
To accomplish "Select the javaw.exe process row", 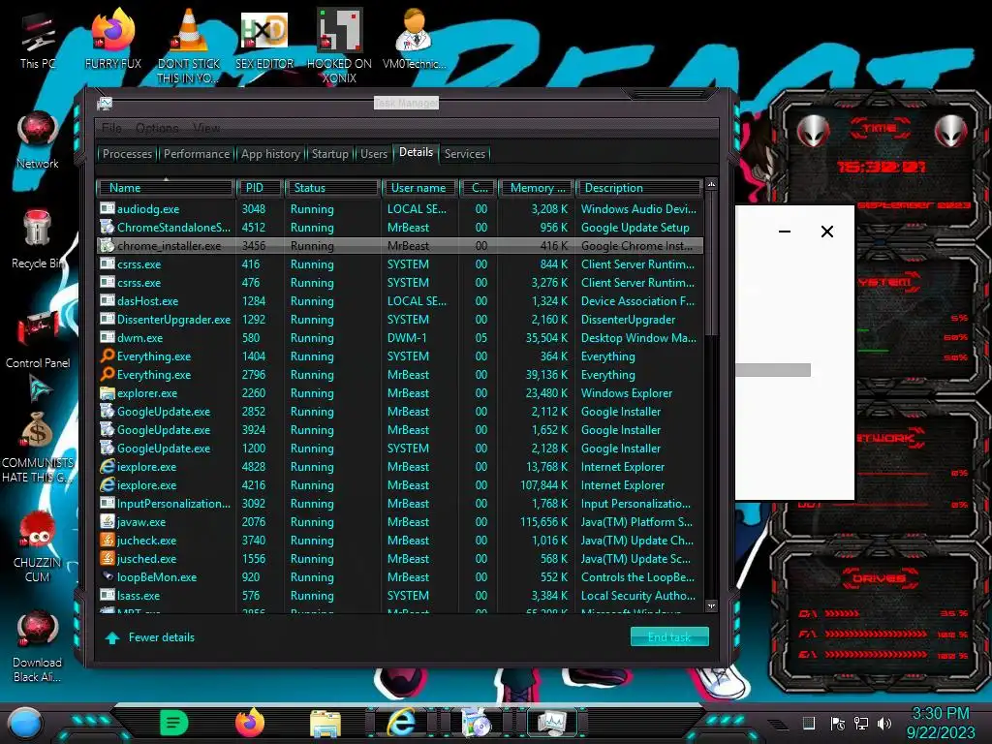I will click(400, 522).
